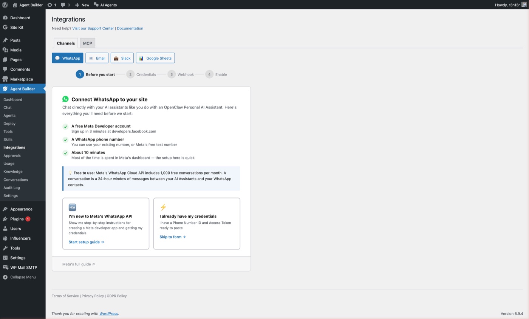Viewport: 529px width, 319px height.
Task: Select the Slack channel button
Action: click(x=122, y=58)
